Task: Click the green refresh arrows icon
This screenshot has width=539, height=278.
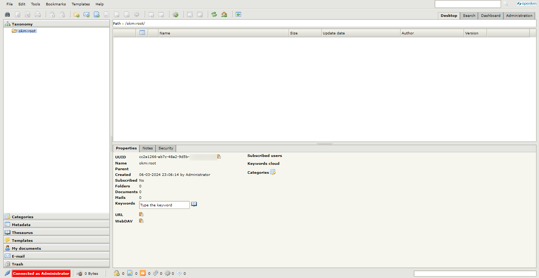Action: tap(214, 15)
